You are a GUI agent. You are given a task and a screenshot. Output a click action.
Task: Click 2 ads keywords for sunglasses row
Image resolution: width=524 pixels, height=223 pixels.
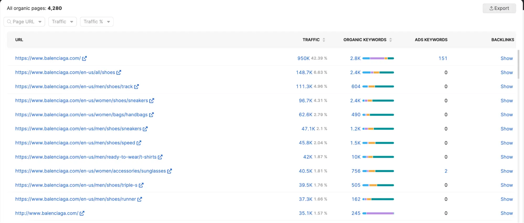[x=446, y=171]
